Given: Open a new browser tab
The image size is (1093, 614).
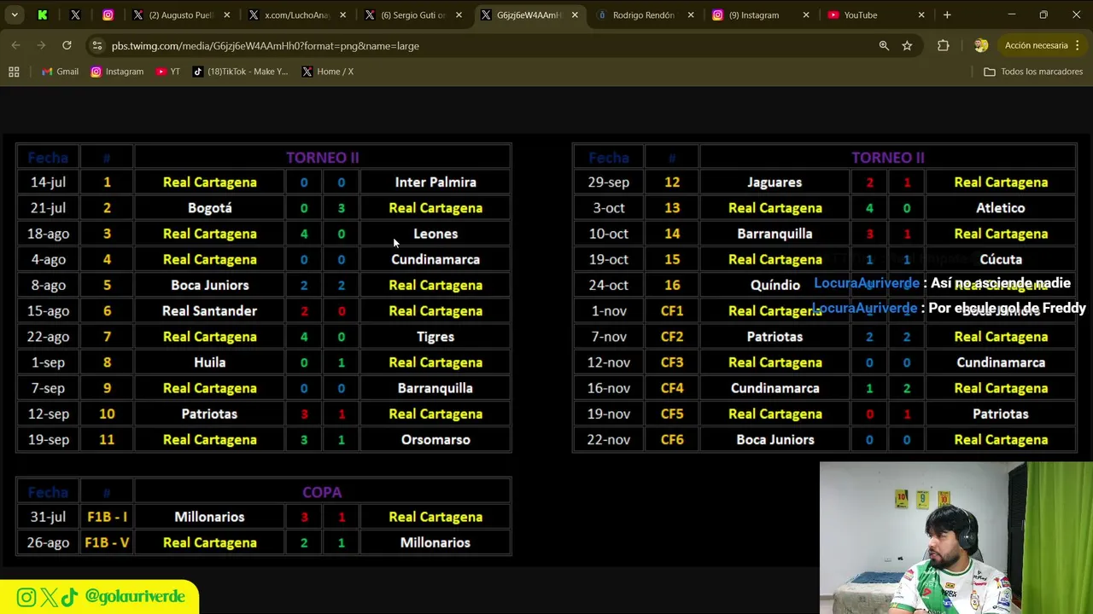Looking at the screenshot, I should tap(947, 14).
